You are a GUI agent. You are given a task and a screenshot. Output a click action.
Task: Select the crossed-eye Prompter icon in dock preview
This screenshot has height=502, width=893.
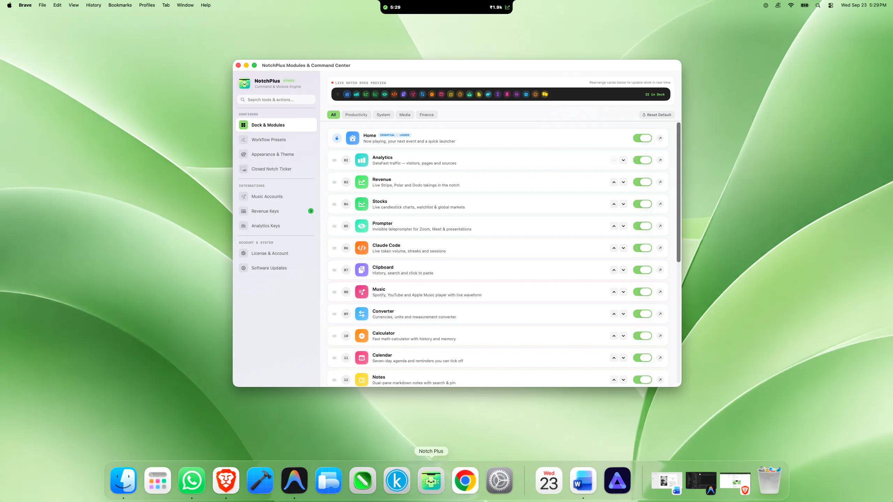(385, 94)
